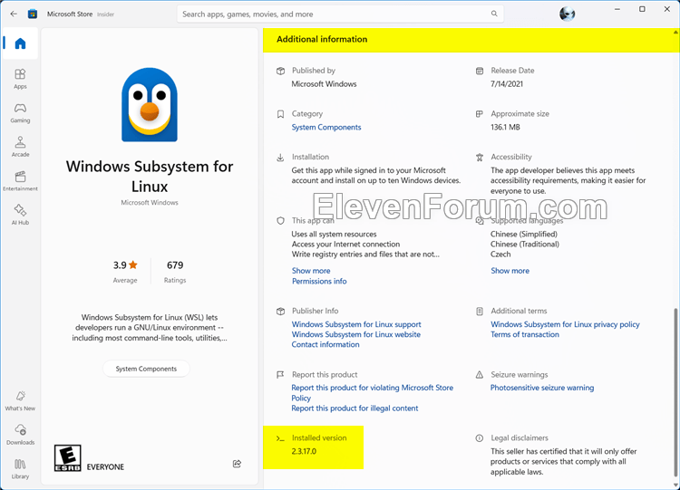Image resolution: width=680 pixels, height=490 pixels.
Task: Open the Gaming section
Action: click(x=20, y=113)
